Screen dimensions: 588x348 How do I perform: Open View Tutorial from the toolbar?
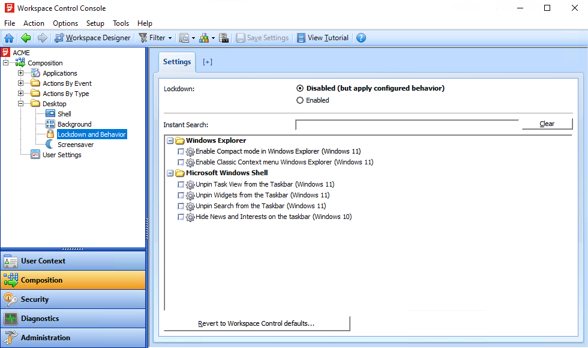[x=323, y=38]
